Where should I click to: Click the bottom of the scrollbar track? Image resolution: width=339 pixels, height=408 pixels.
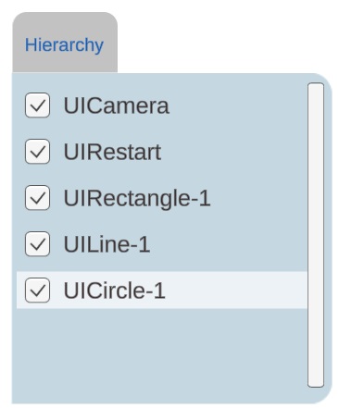pos(316,381)
